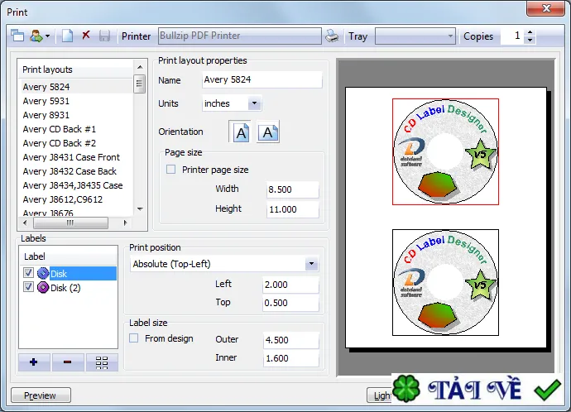Select landscape orientation icon

coord(268,132)
